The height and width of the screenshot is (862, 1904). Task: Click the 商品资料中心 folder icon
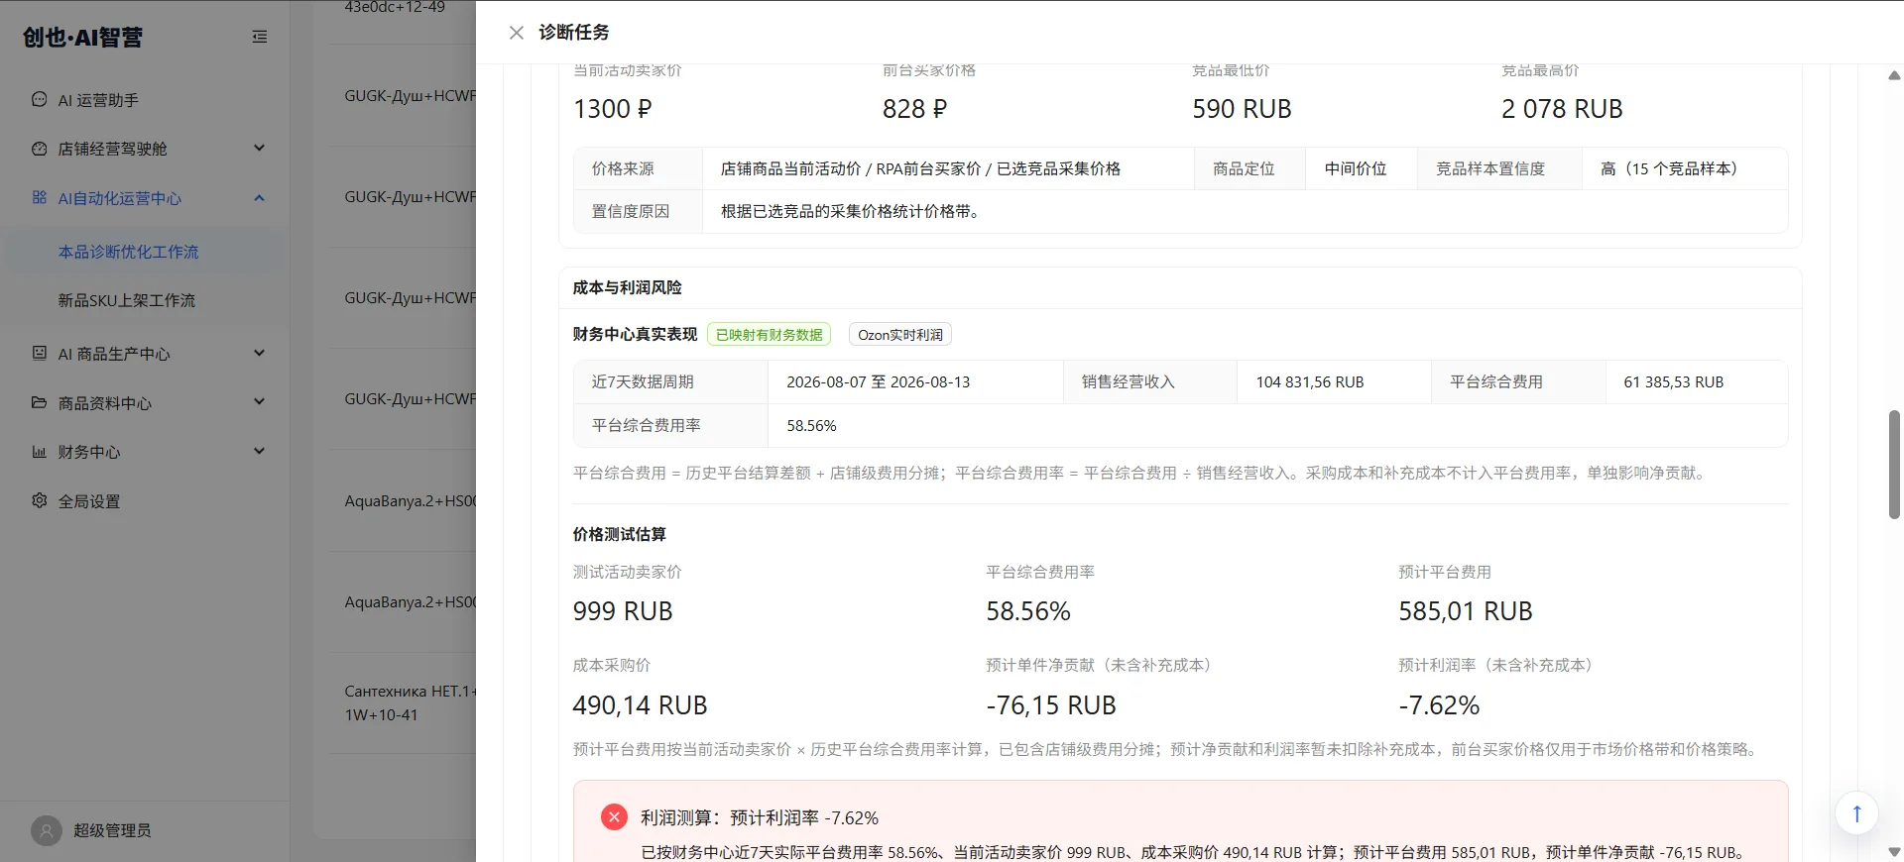coord(40,402)
